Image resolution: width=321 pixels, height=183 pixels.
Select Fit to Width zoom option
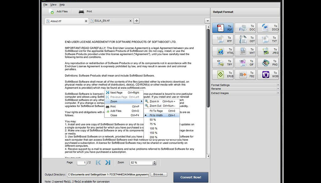pyautogui.click(x=162, y=115)
